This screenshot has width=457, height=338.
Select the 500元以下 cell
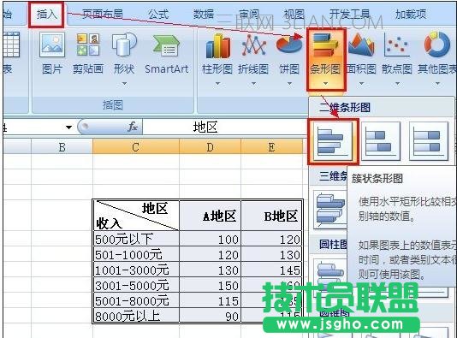pyautogui.click(x=136, y=239)
